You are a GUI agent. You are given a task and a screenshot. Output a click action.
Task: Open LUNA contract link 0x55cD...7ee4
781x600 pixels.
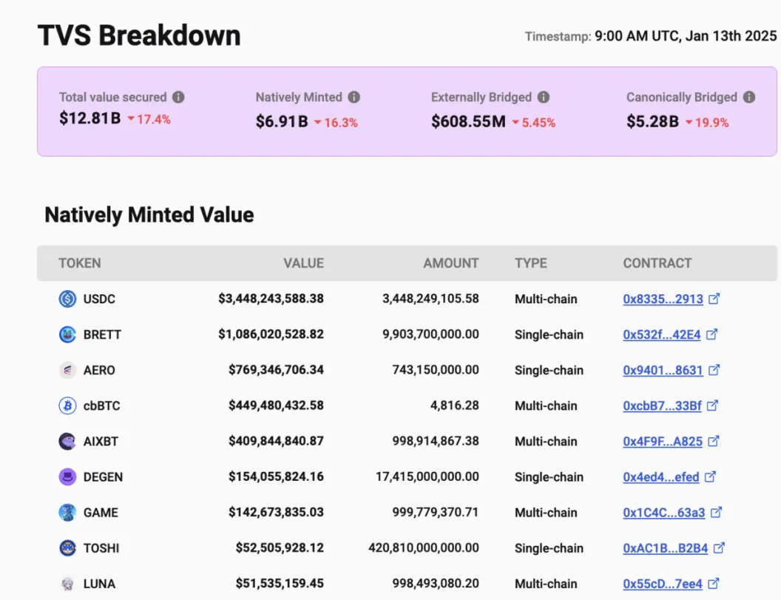[662, 584]
